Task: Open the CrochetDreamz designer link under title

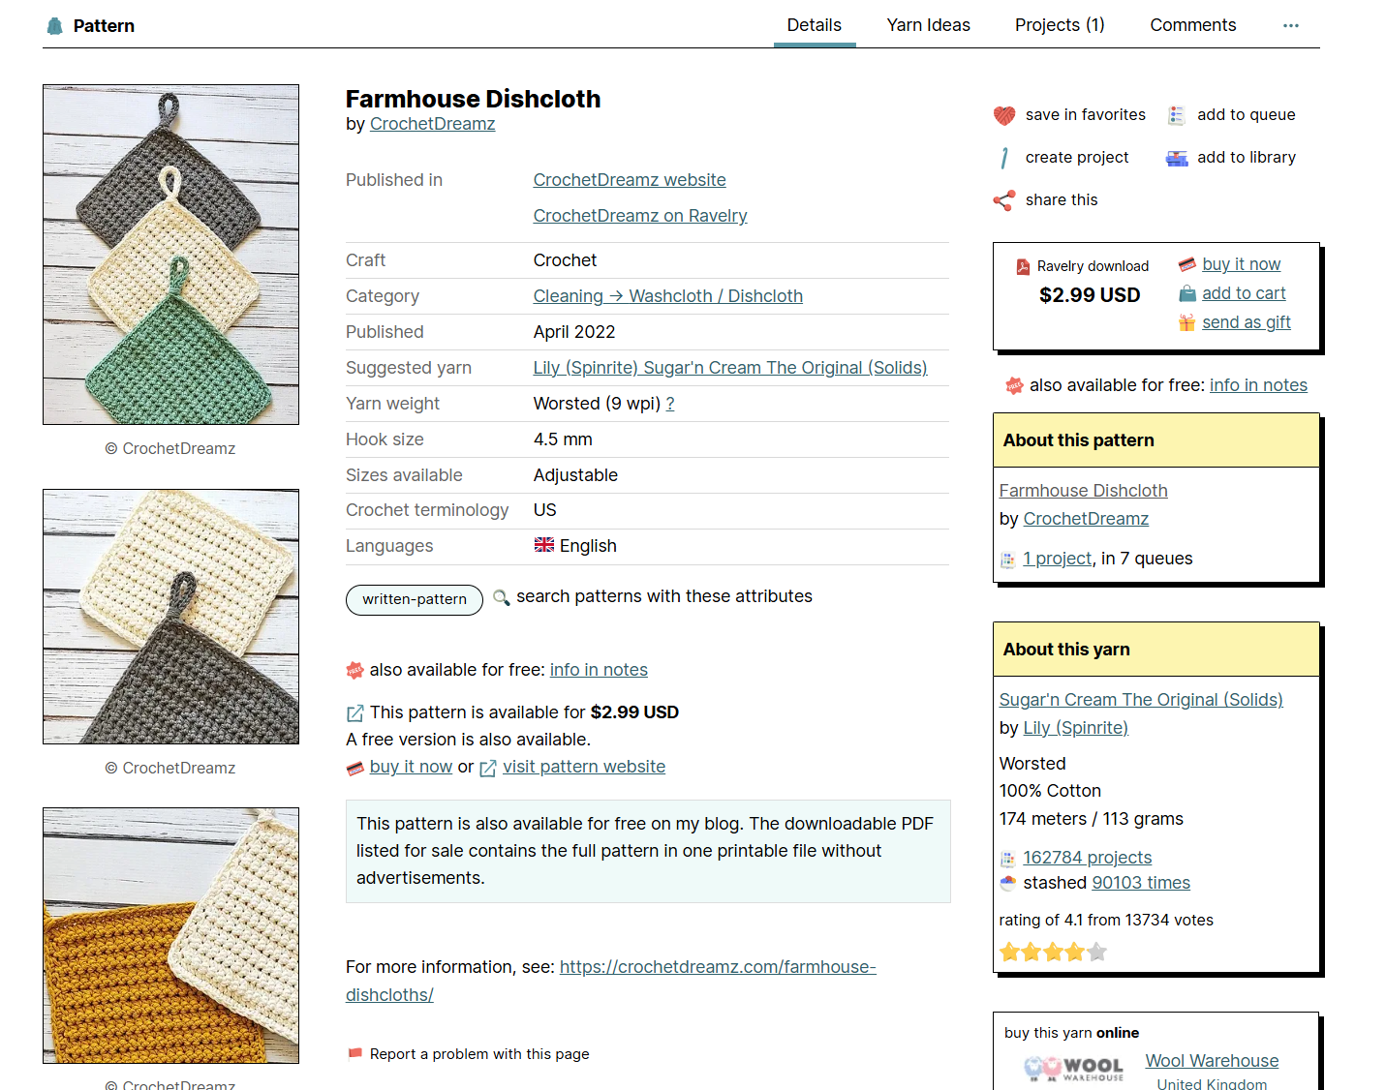Action: click(433, 124)
